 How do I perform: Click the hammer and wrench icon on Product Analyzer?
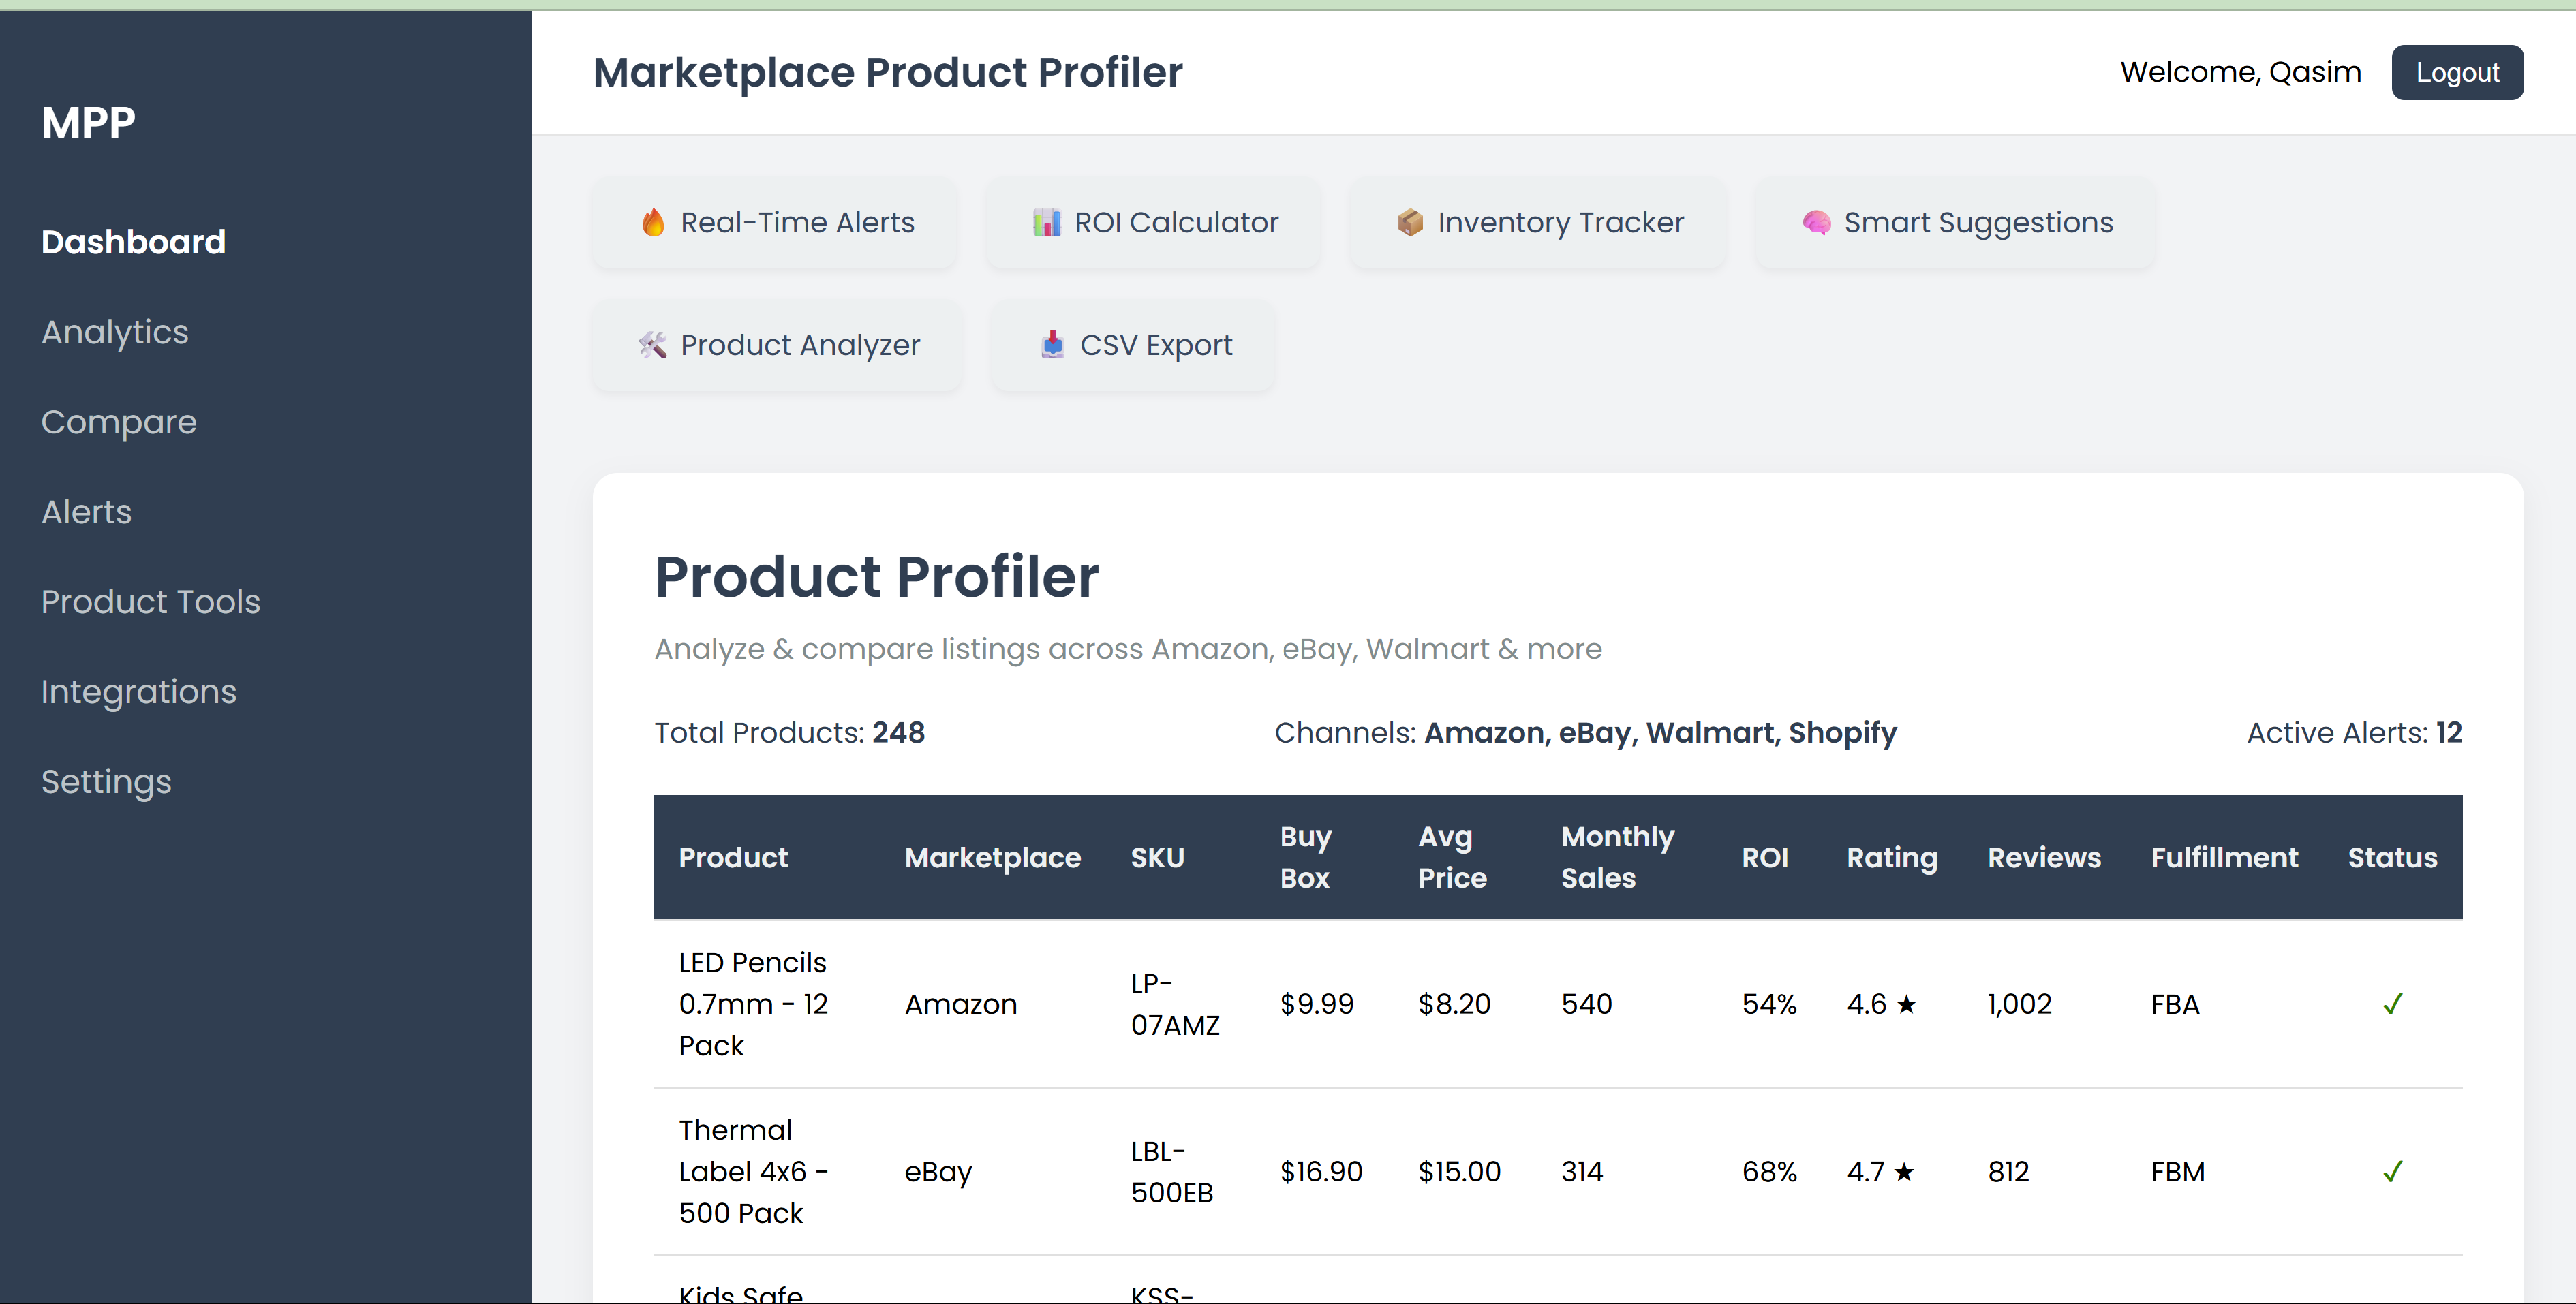[x=653, y=345]
